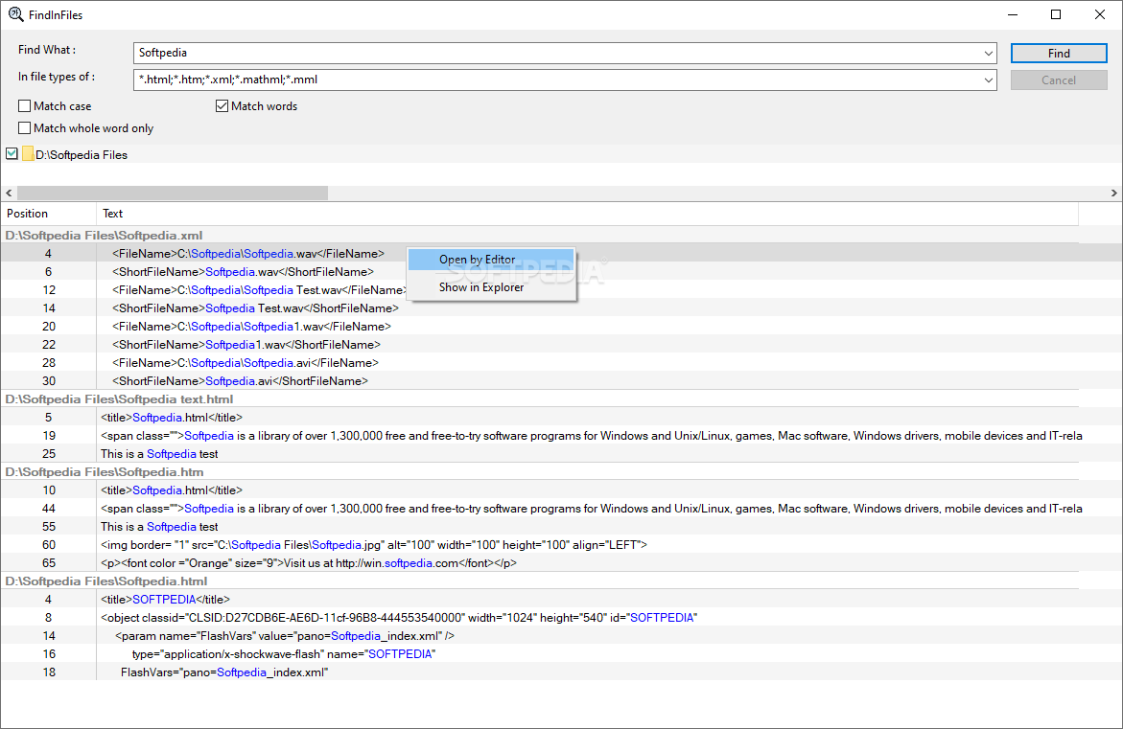Image resolution: width=1123 pixels, height=729 pixels.
Task: Toggle the Match words checkbox
Action: pyautogui.click(x=222, y=106)
